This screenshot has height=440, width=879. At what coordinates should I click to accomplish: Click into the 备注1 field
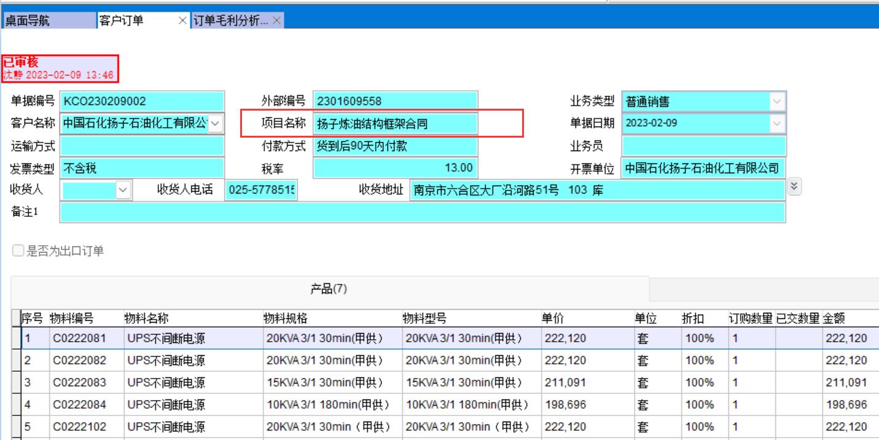click(x=422, y=212)
